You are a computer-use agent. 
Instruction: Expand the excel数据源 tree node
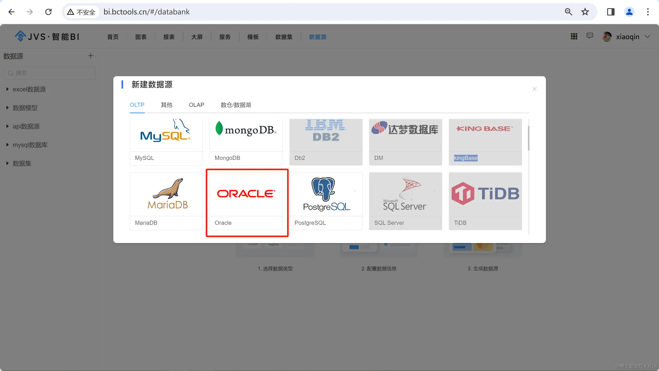[7, 89]
